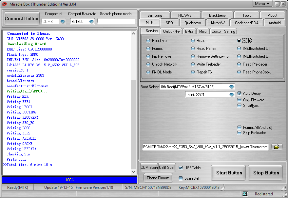288x198 pixels.
Task: Enable the Skip Preloader checkbox
Action: tap(239, 133)
